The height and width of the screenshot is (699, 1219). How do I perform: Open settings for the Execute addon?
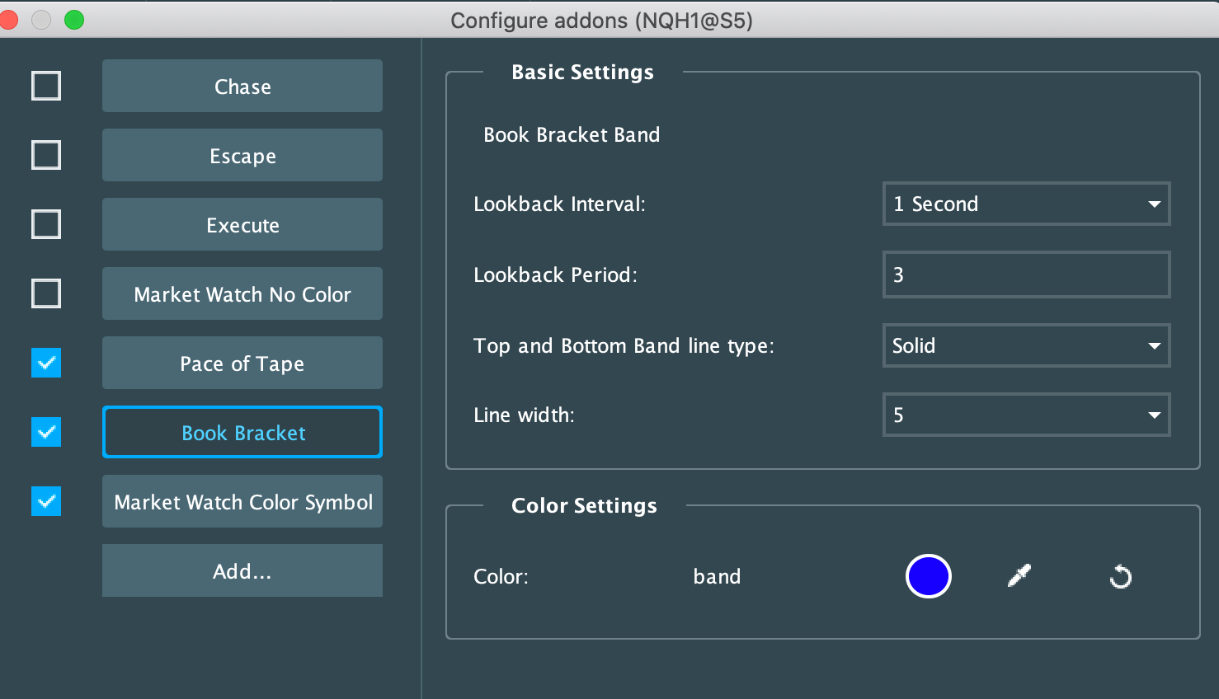[x=242, y=224]
